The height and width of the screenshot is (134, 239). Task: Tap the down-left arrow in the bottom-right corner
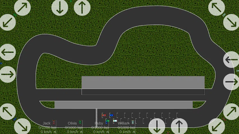click(217, 126)
